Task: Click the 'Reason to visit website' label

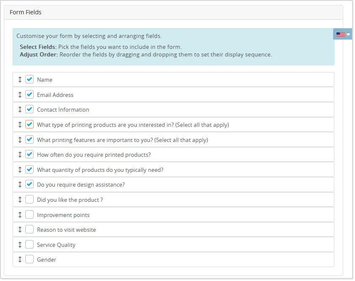Action: click(67, 230)
